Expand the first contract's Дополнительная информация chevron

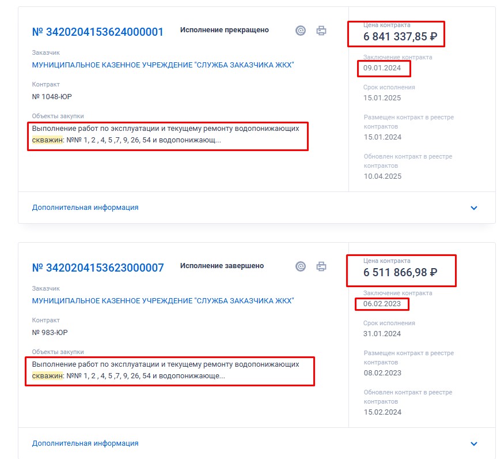474,208
